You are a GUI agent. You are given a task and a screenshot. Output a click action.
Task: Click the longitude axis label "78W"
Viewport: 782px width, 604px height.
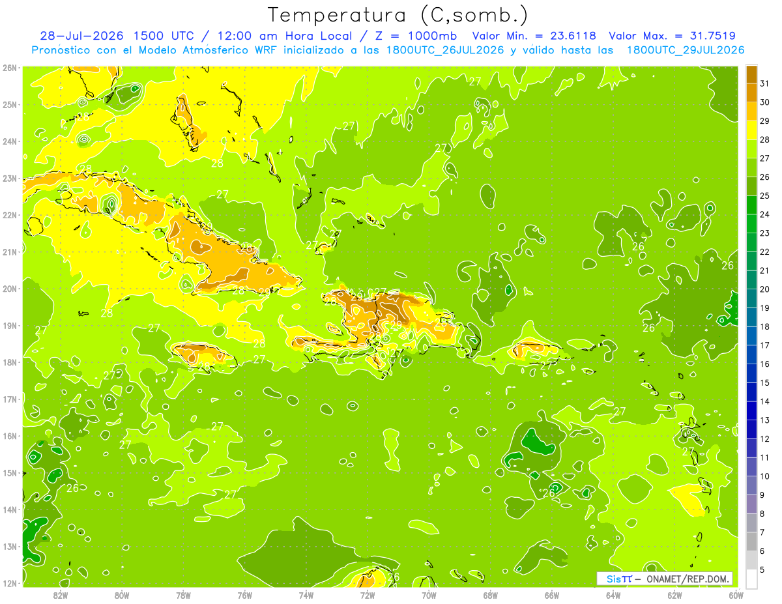183,595
